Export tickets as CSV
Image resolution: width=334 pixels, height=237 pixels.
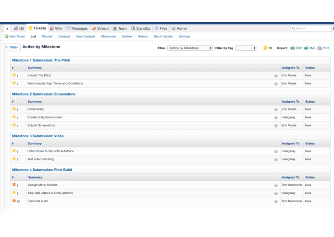pyautogui.click(x=296, y=48)
